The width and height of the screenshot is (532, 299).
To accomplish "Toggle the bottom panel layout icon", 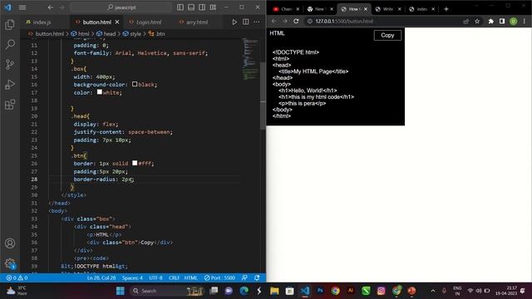I will [x=191, y=7].
